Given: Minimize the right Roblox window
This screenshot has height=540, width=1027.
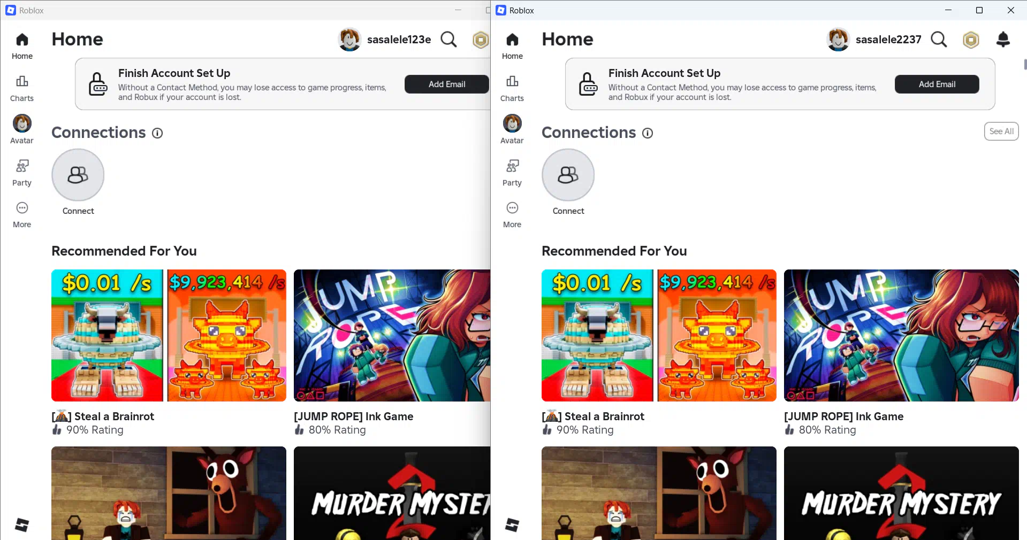Looking at the screenshot, I should [948, 10].
